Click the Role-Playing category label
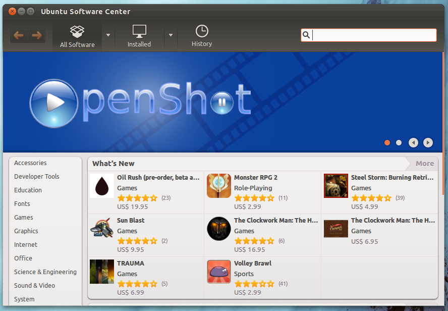 [x=253, y=188]
